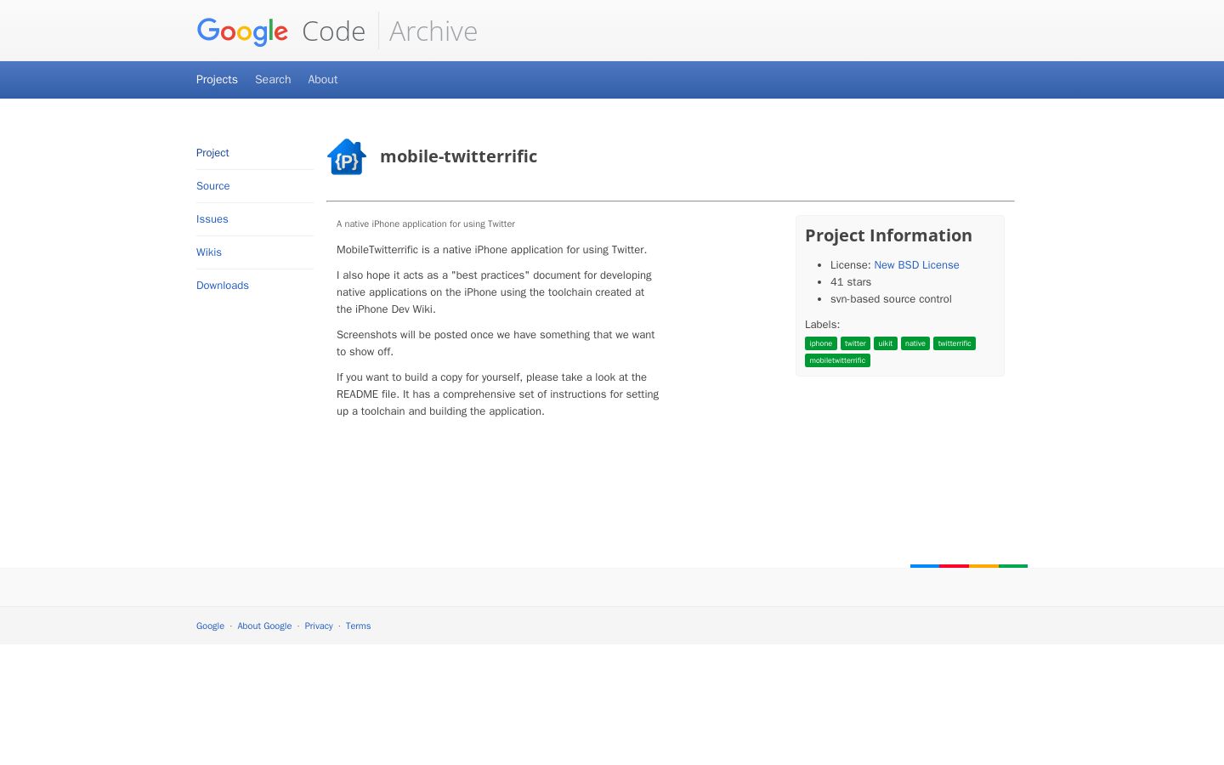Viewport: 1224px width, 765px height.
Task: Click the 'A native iPhone application' summary line
Action: [x=426, y=224]
